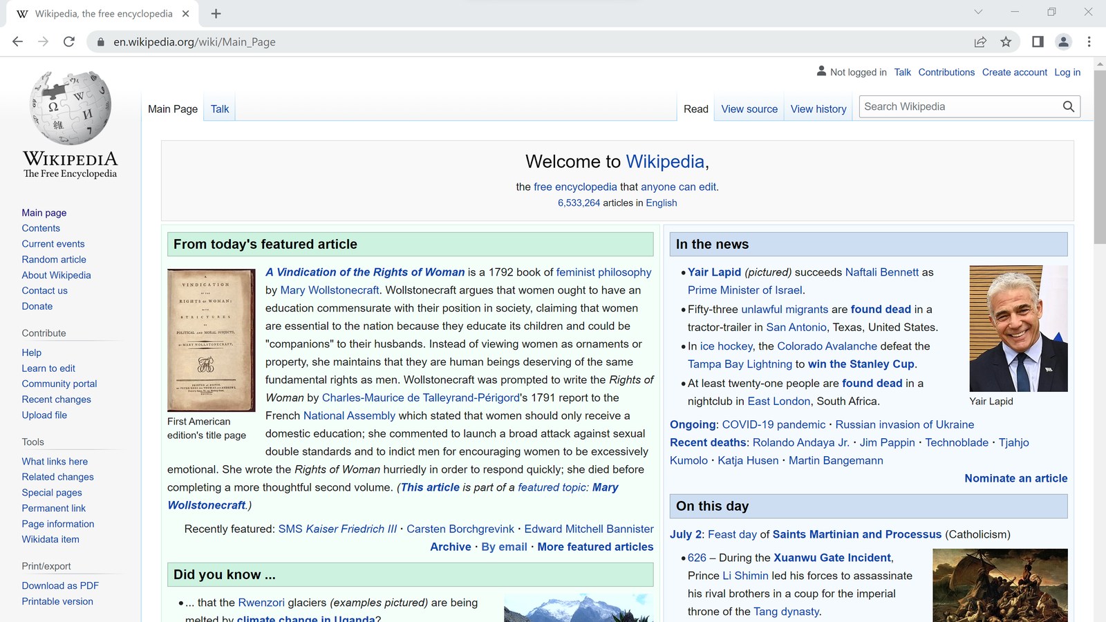Open the tab search chevron
The height and width of the screenshot is (622, 1106).
tap(978, 12)
